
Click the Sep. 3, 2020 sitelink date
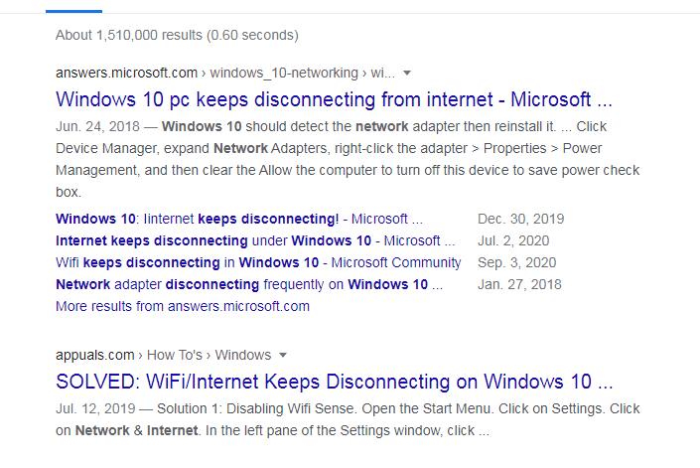[517, 262]
